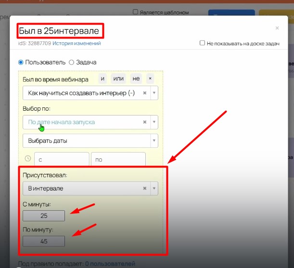Clear the webinar selection with its × icon
This screenshot has height=268, width=294.
[x=145, y=93]
